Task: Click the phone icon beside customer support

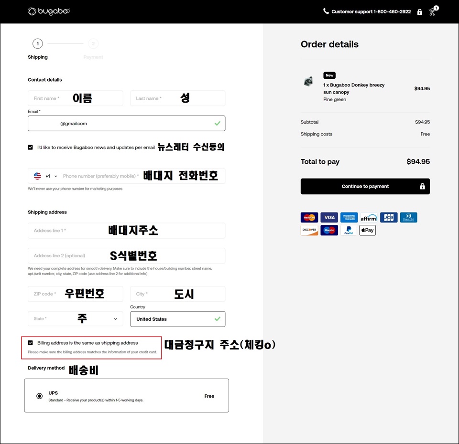Action: point(326,11)
